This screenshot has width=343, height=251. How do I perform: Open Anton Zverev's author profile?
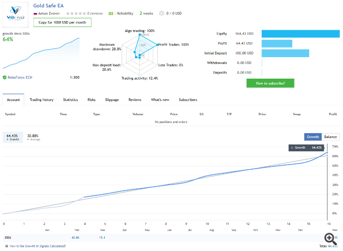point(49,13)
